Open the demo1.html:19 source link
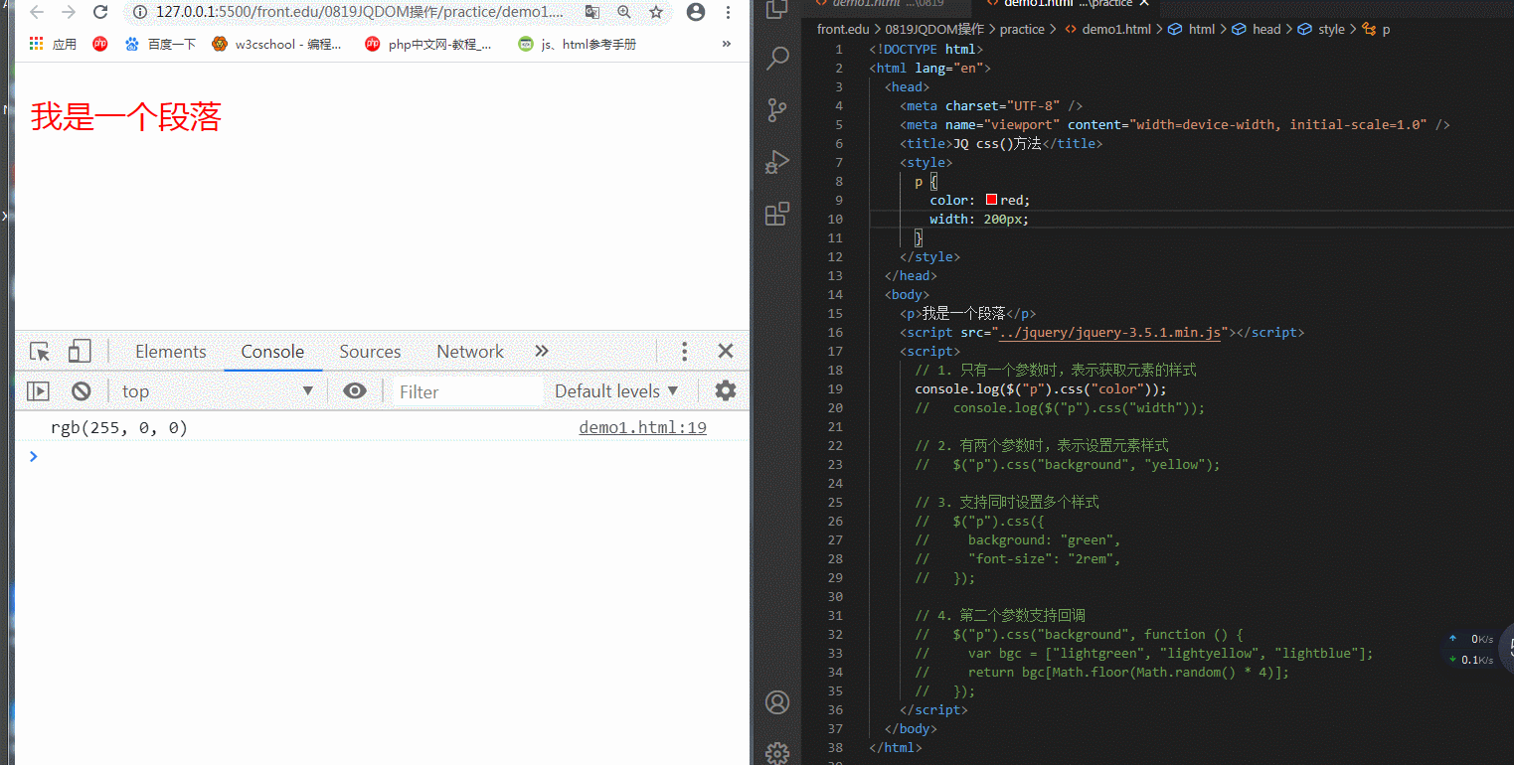The width and height of the screenshot is (1514, 765). coord(643,428)
